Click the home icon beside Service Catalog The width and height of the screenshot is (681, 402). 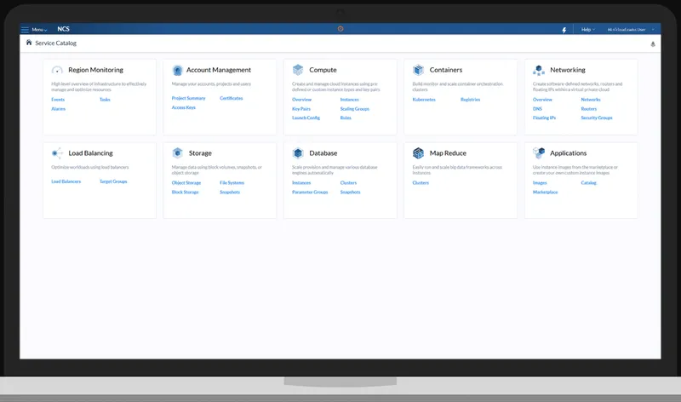click(x=29, y=43)
